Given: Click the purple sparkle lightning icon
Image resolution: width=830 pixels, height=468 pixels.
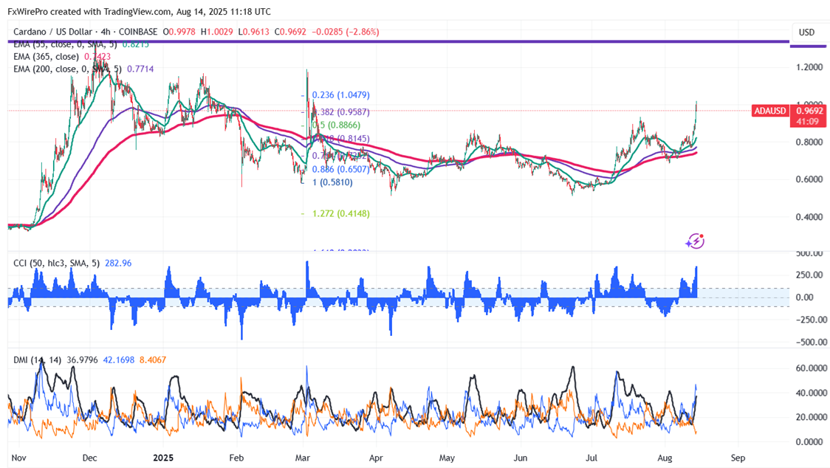Looking at the screenshot, I should coord(695,241).
